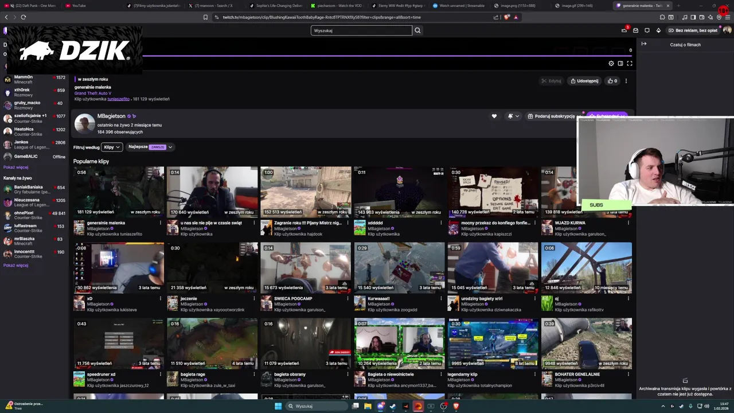Toggle browser sidebar panel
The width and height of the screenshot is (734, 413).
pyautogui.click(x=693, y=17)
